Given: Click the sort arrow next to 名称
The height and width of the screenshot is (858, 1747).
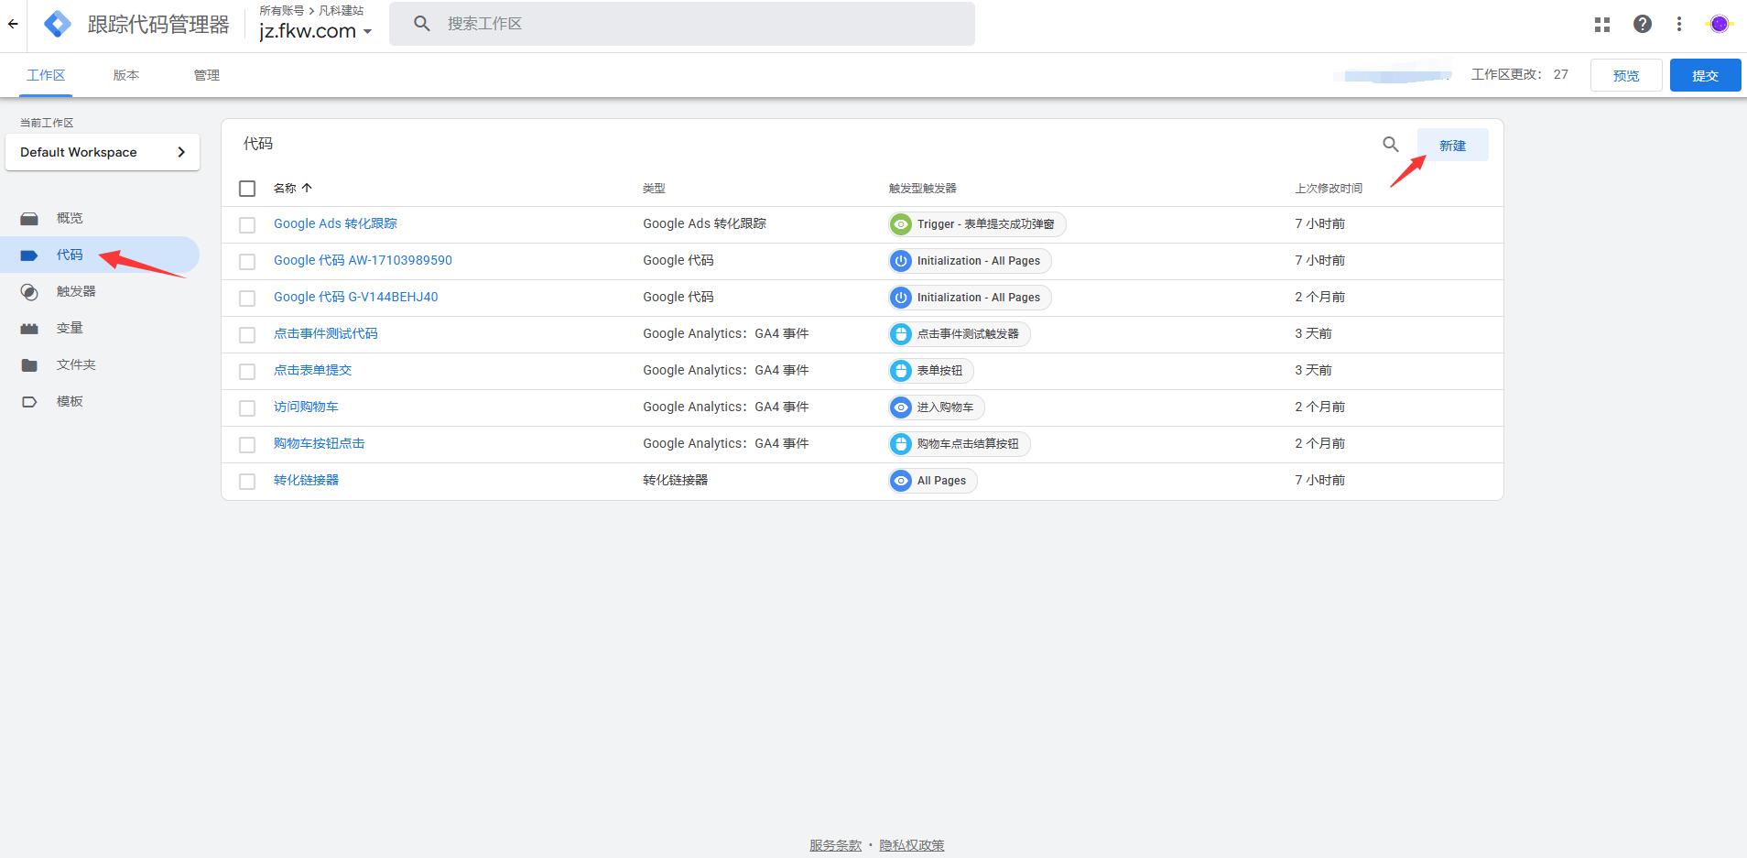Looking at the screenshot, I should [x=307, y=188].
